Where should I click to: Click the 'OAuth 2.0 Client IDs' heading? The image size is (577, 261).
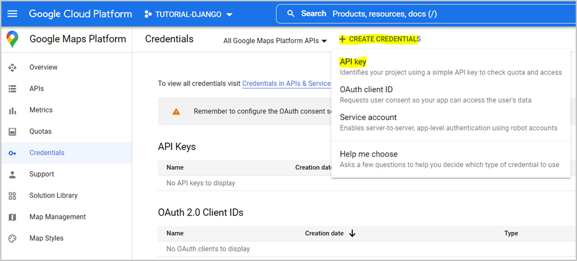[x=201, y=212]
